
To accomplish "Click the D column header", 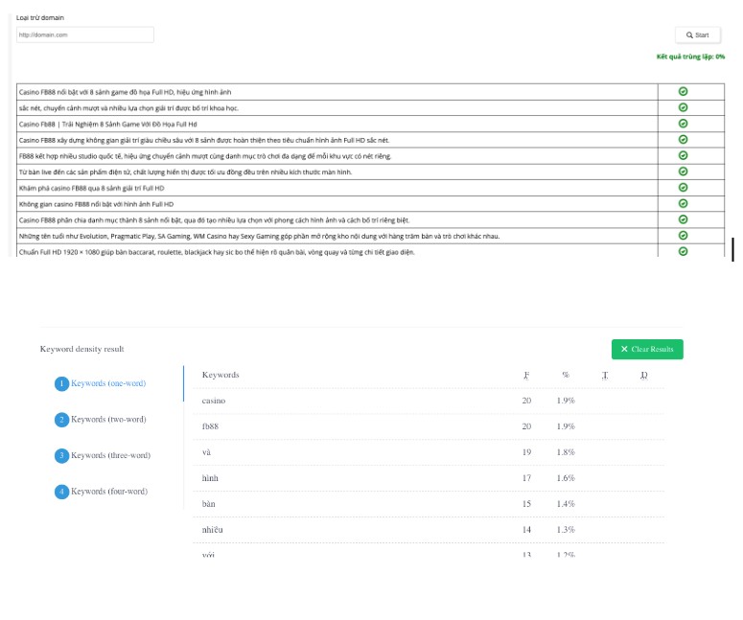I will pos(643,375).
